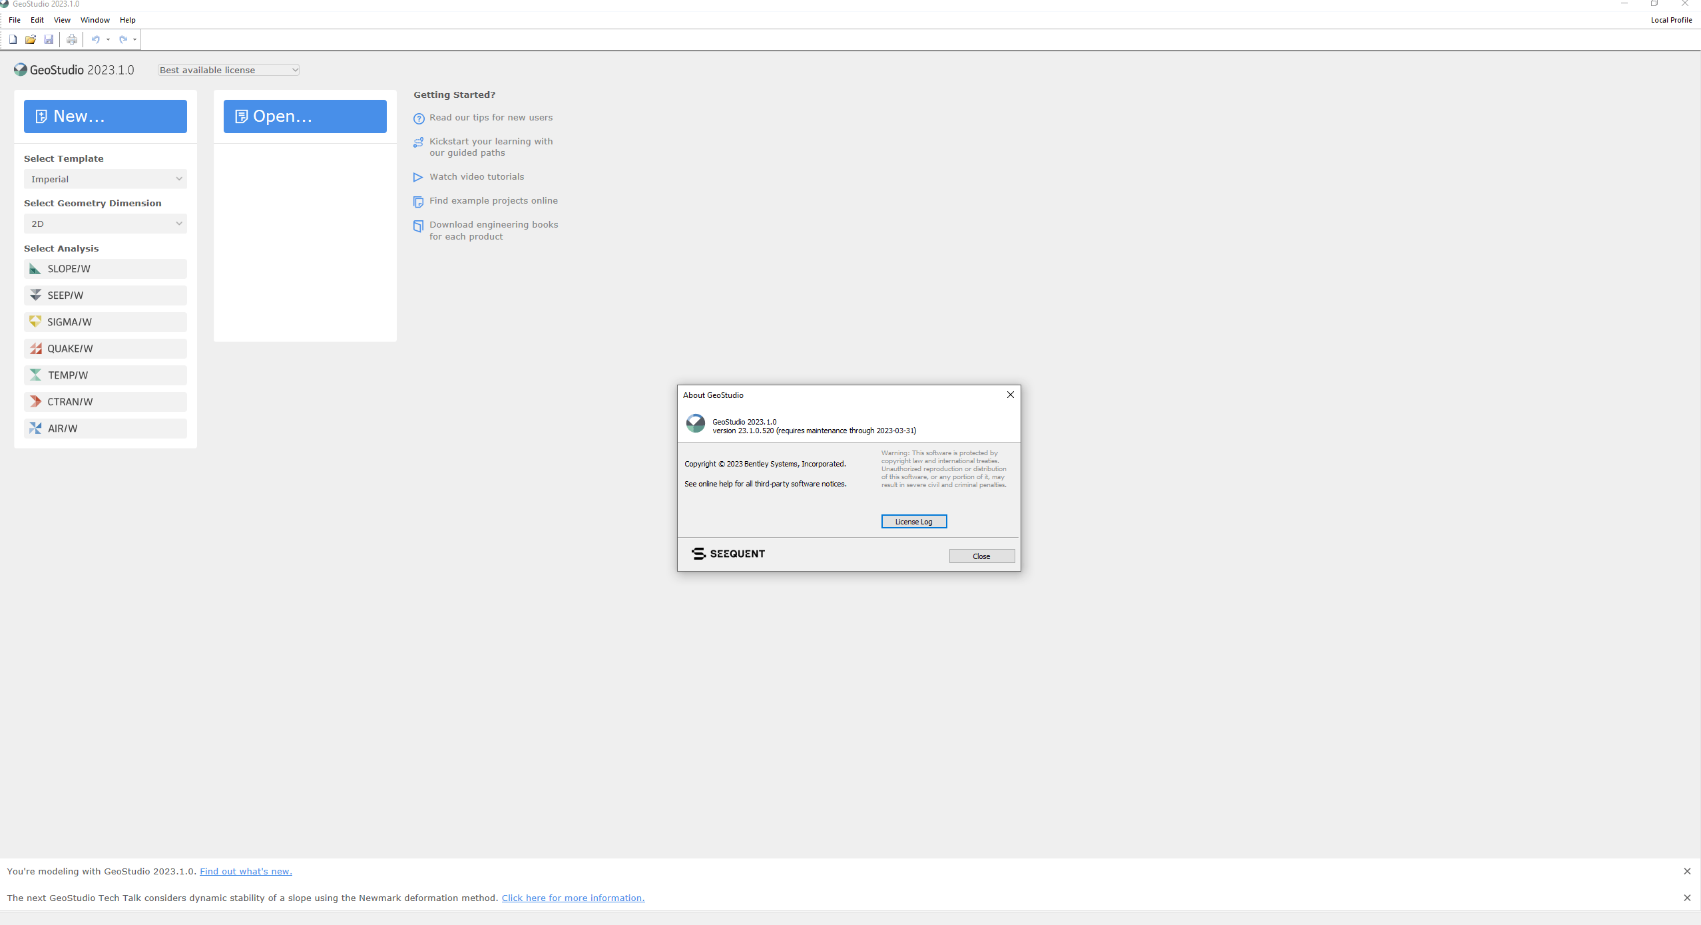Click the Copyright 2023 Bentley Systems text
The image size is (1701, 925).
[765, 464]
